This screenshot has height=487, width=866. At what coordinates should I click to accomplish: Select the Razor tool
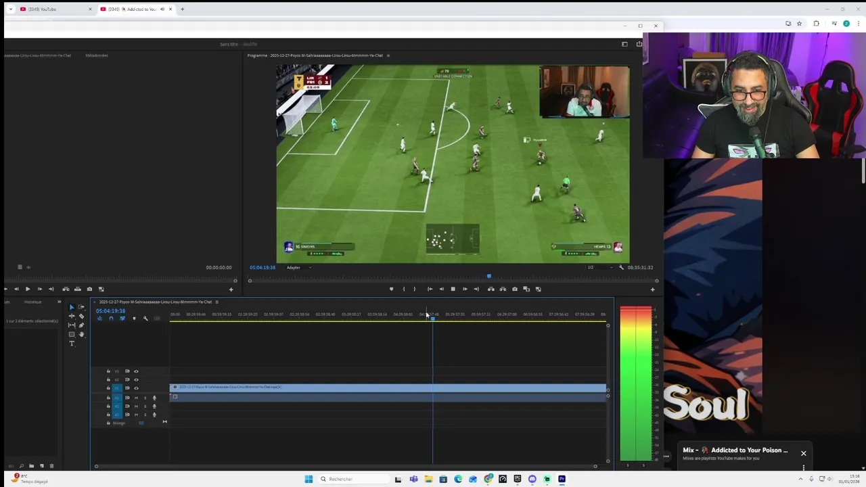pos(81,316)
